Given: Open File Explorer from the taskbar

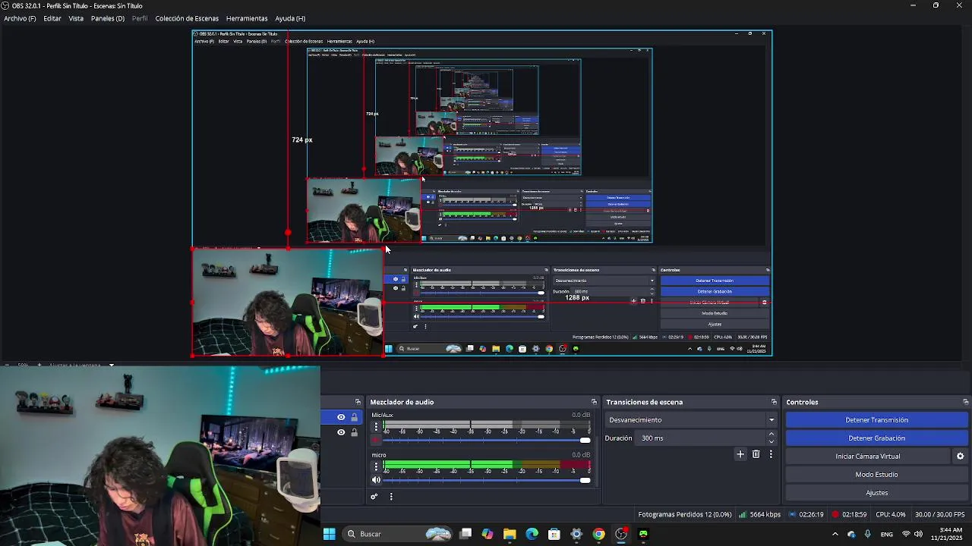Looking at the screenshot, I should click(x=510, y=534).
